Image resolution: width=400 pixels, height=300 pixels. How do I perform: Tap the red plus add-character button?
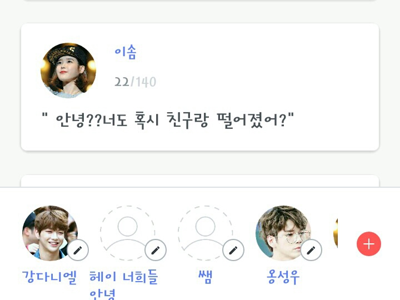(x=369, y=244)
